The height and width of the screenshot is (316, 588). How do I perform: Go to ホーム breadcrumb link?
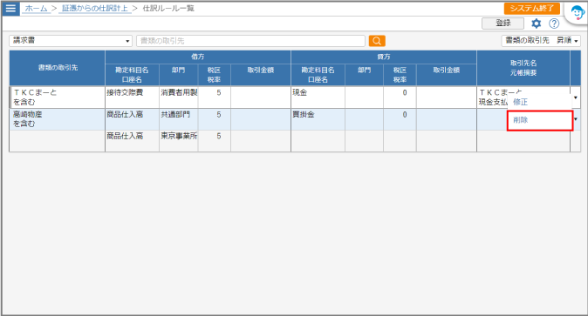click(x=36, y=8)
